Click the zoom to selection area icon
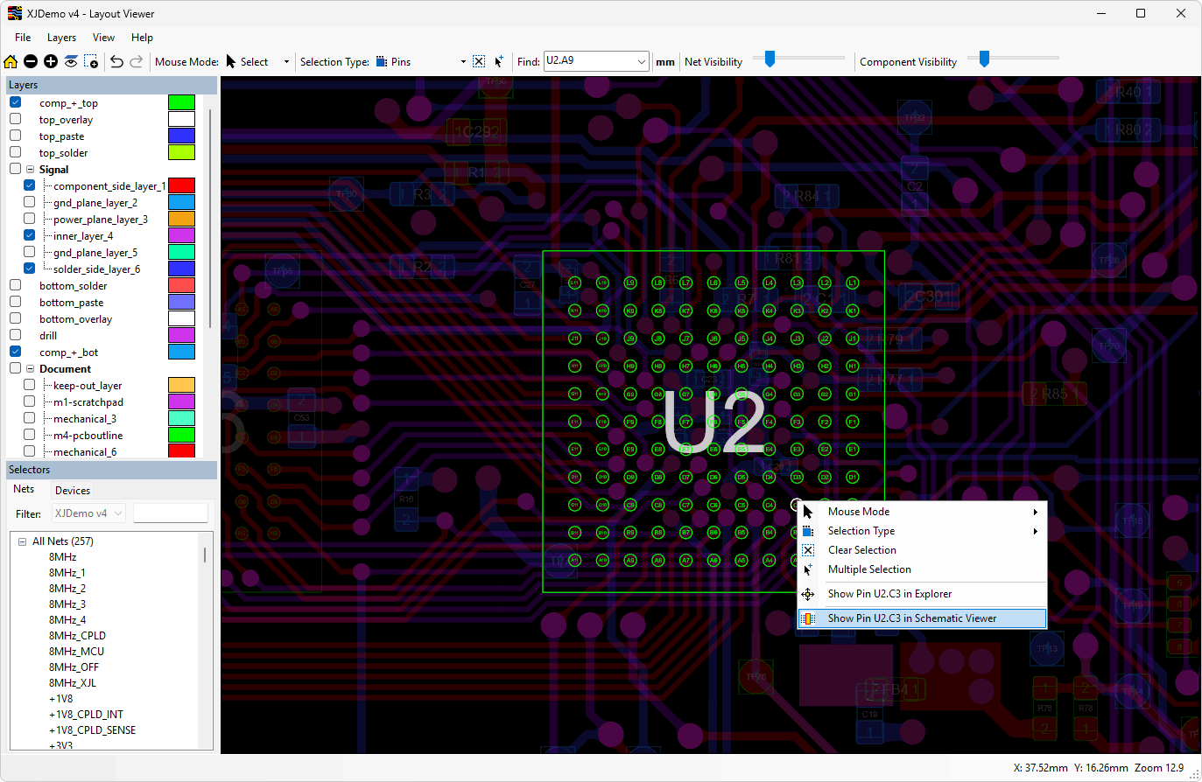Screen dimensions: 1202x782 91,61
